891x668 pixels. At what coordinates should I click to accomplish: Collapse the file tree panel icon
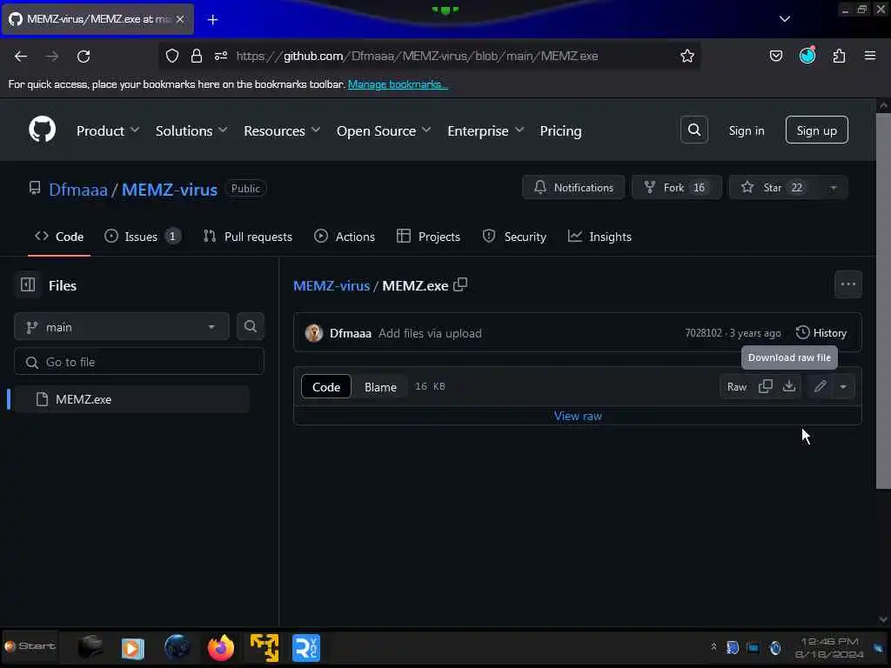click(27, 284)
